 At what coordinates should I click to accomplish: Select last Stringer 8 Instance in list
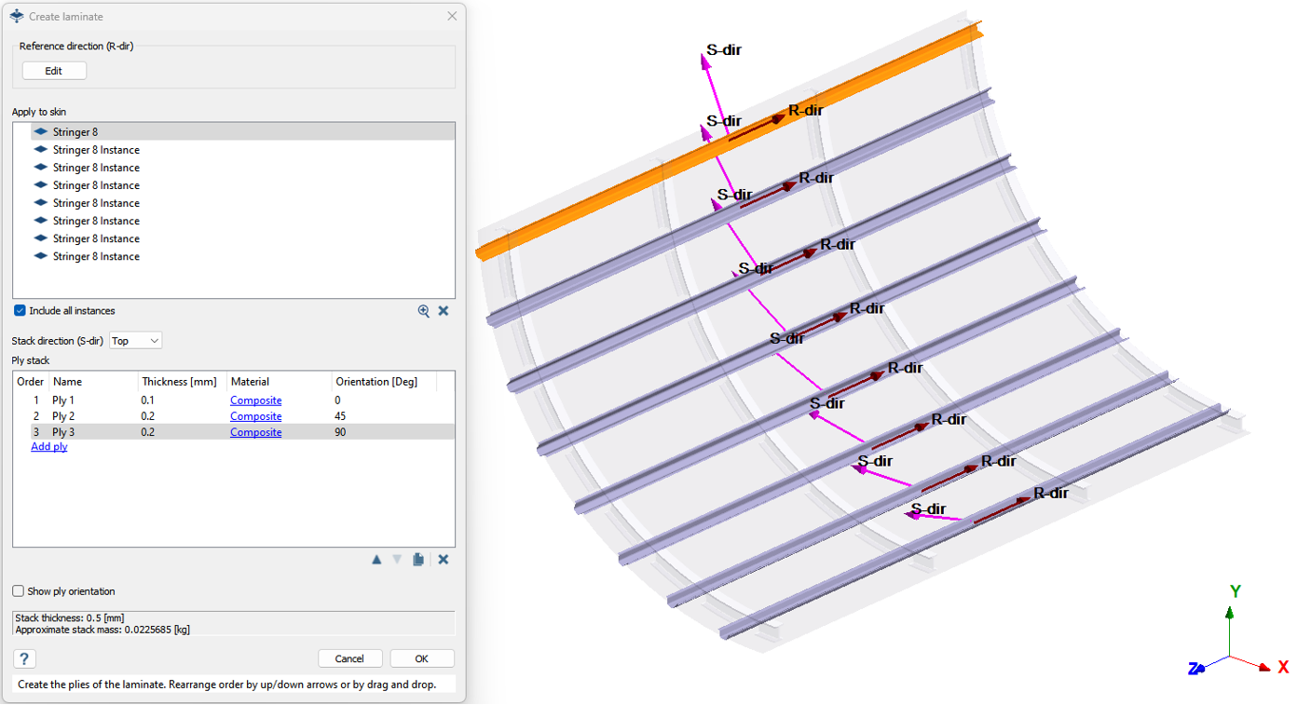(x=96, y=256)
